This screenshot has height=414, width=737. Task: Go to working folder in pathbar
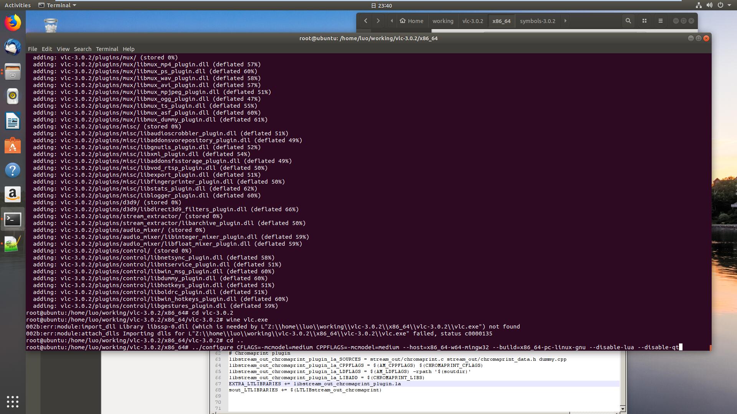pyautogui.click(x=443, y=21)
